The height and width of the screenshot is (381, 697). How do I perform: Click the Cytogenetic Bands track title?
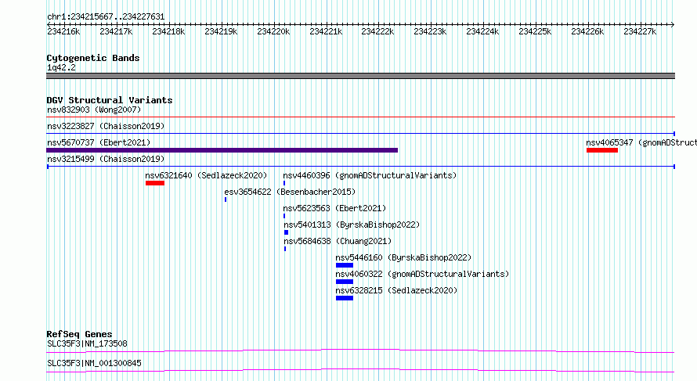coord(93,58)
